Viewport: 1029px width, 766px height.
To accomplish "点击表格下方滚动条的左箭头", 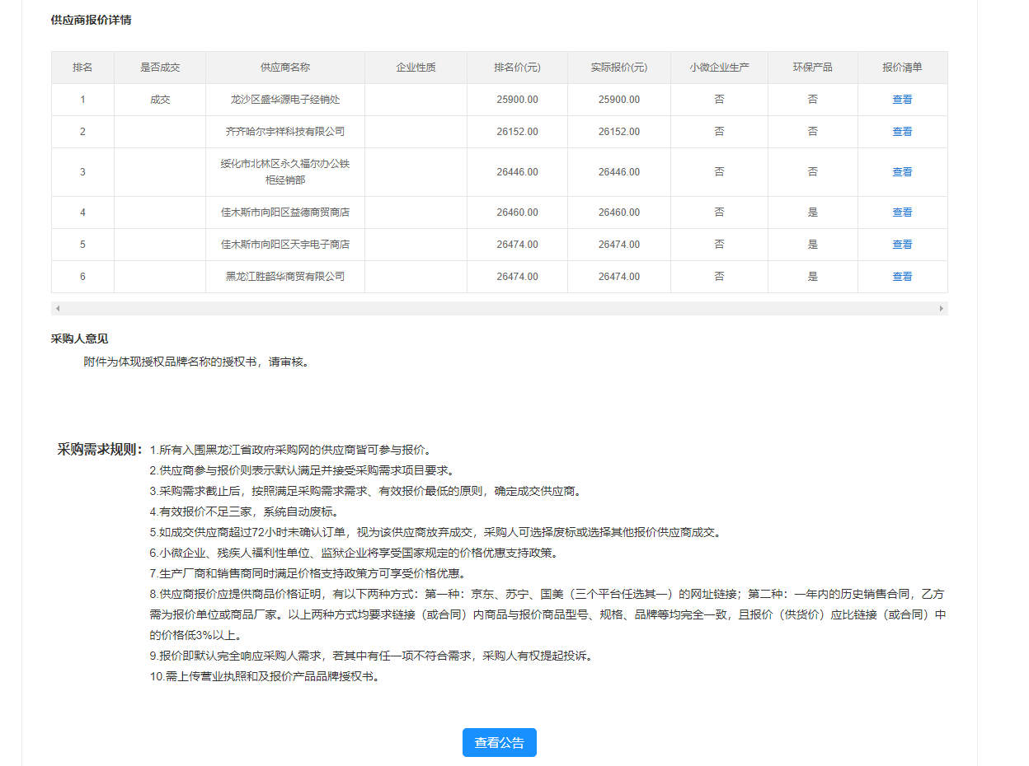I will 57,307.
